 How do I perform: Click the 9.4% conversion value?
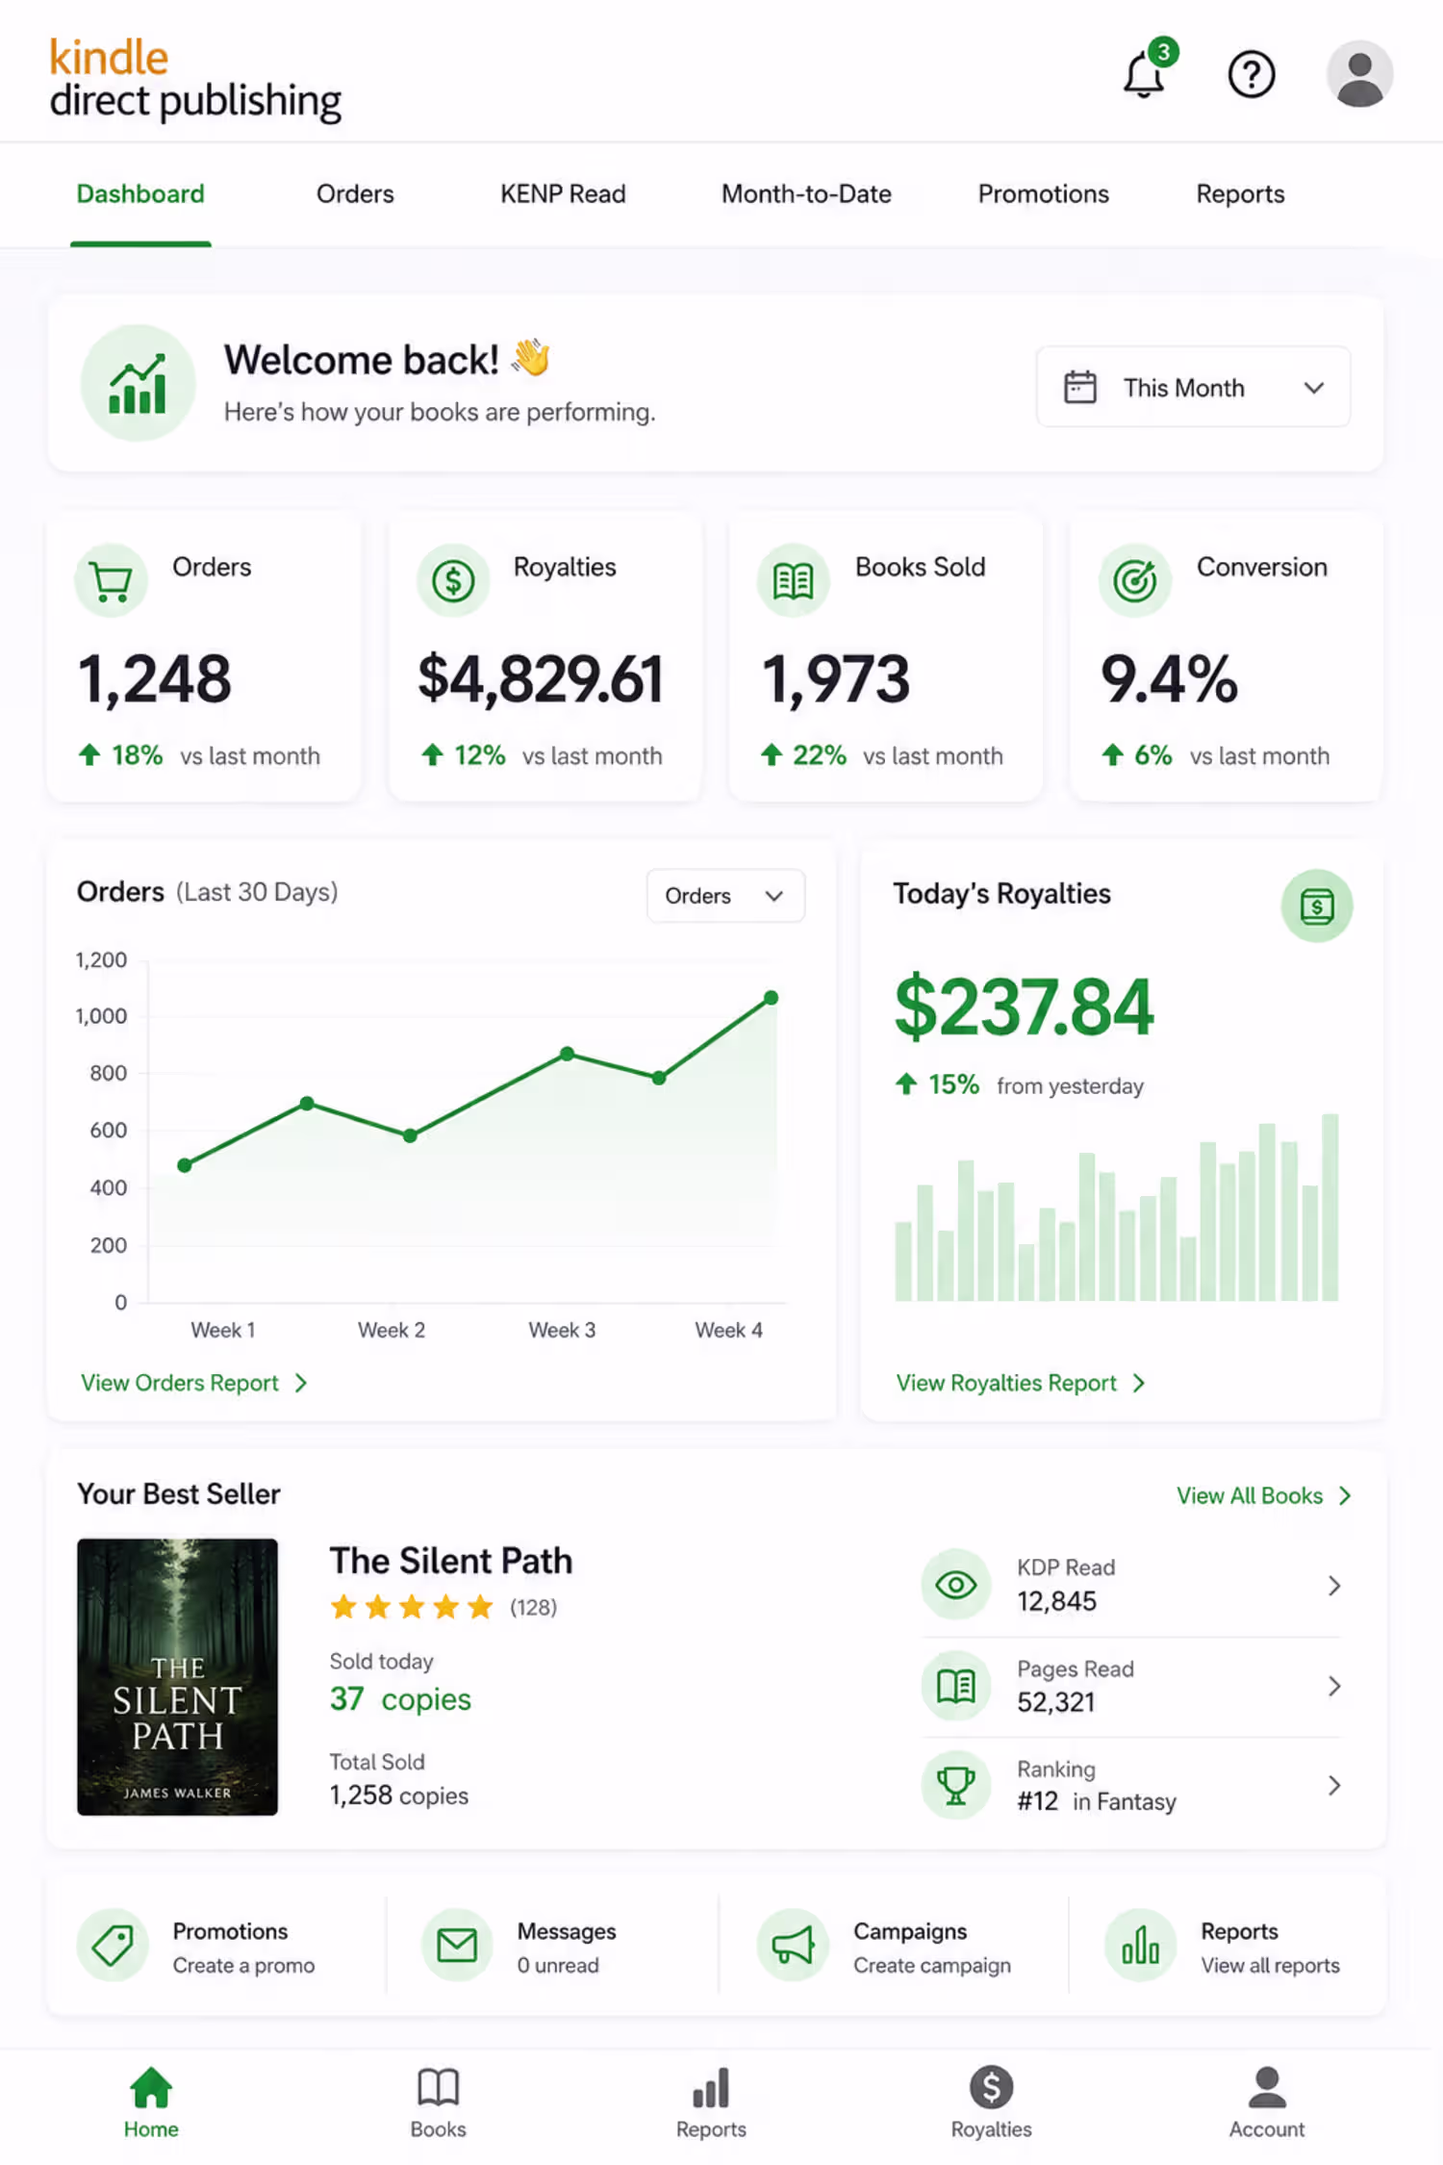pos(1169,678)
